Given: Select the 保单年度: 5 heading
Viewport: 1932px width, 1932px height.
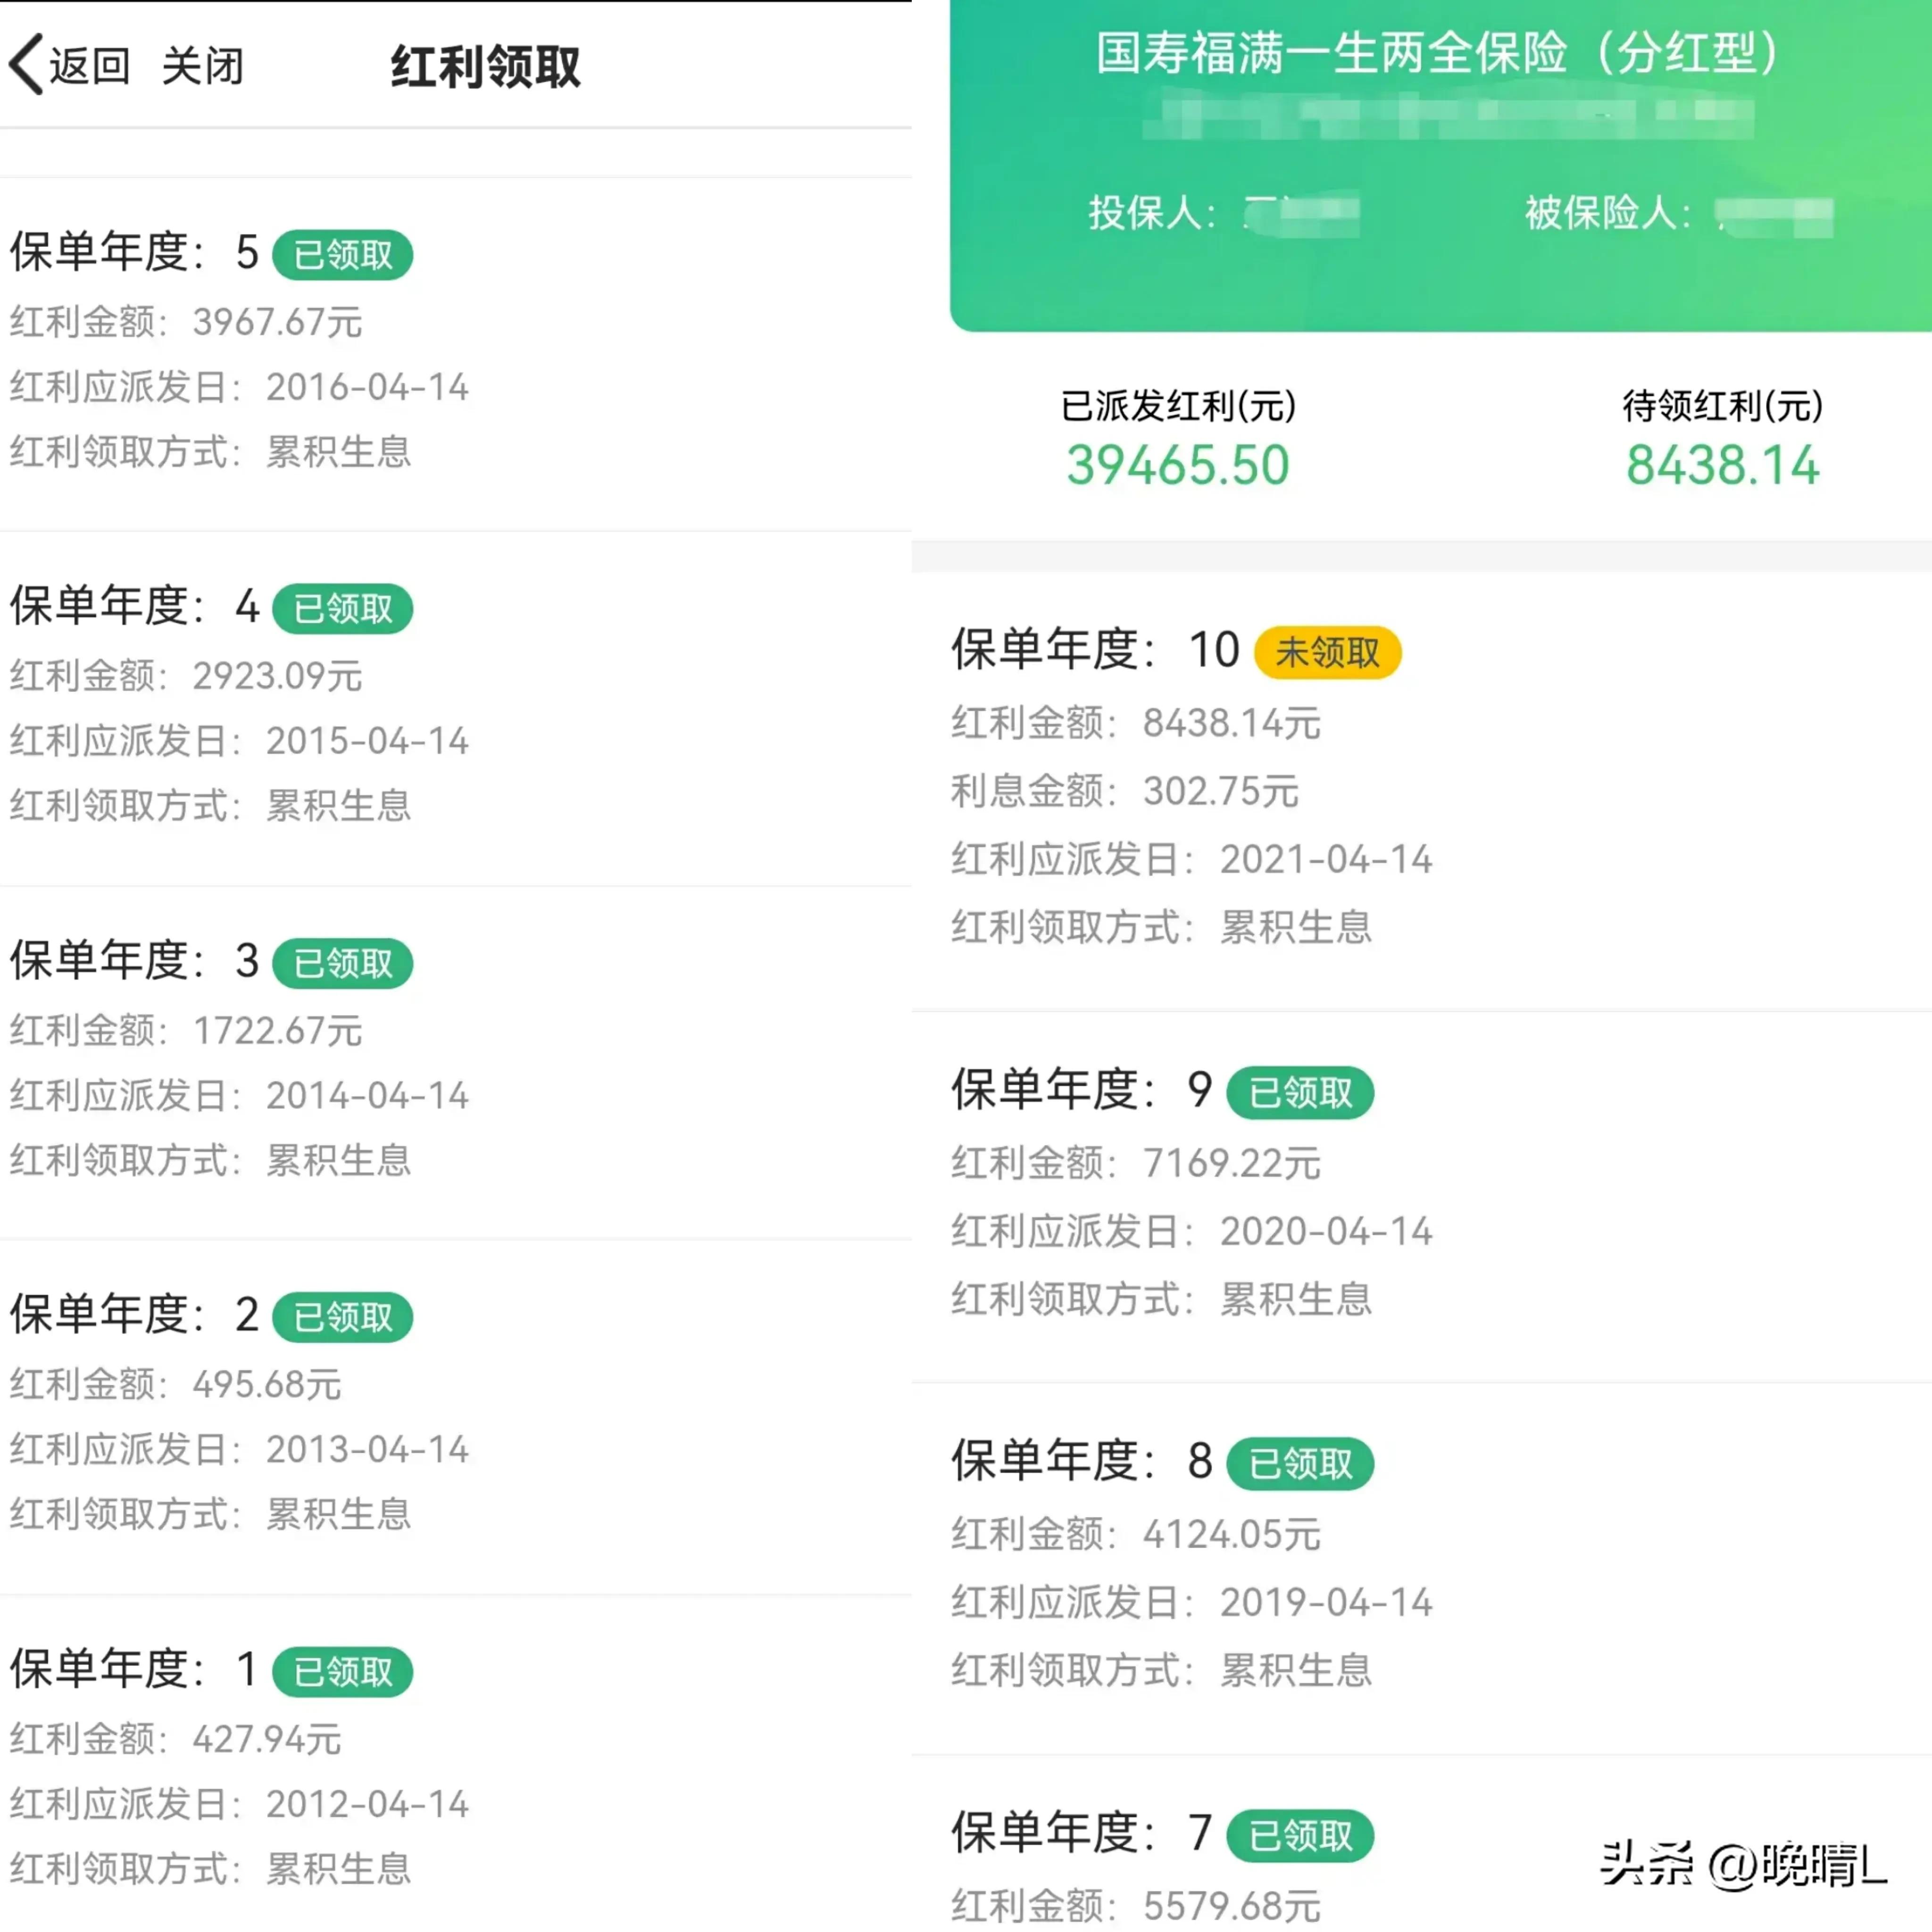Looking at the screenshot, I should [135, 252].
